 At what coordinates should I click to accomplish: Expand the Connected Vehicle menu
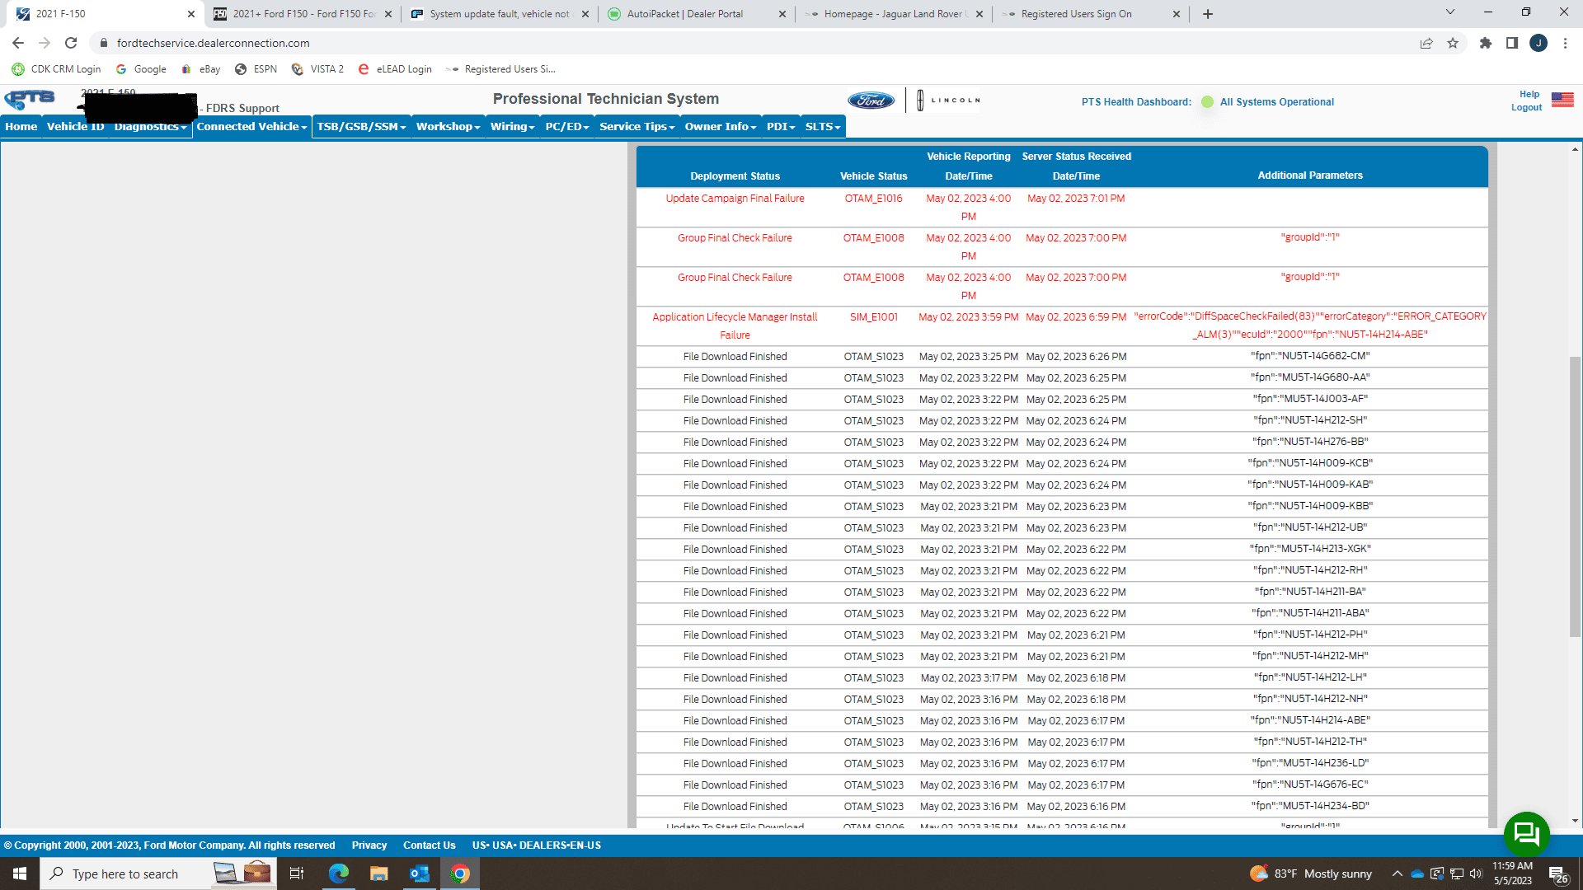tap(251, 127)
